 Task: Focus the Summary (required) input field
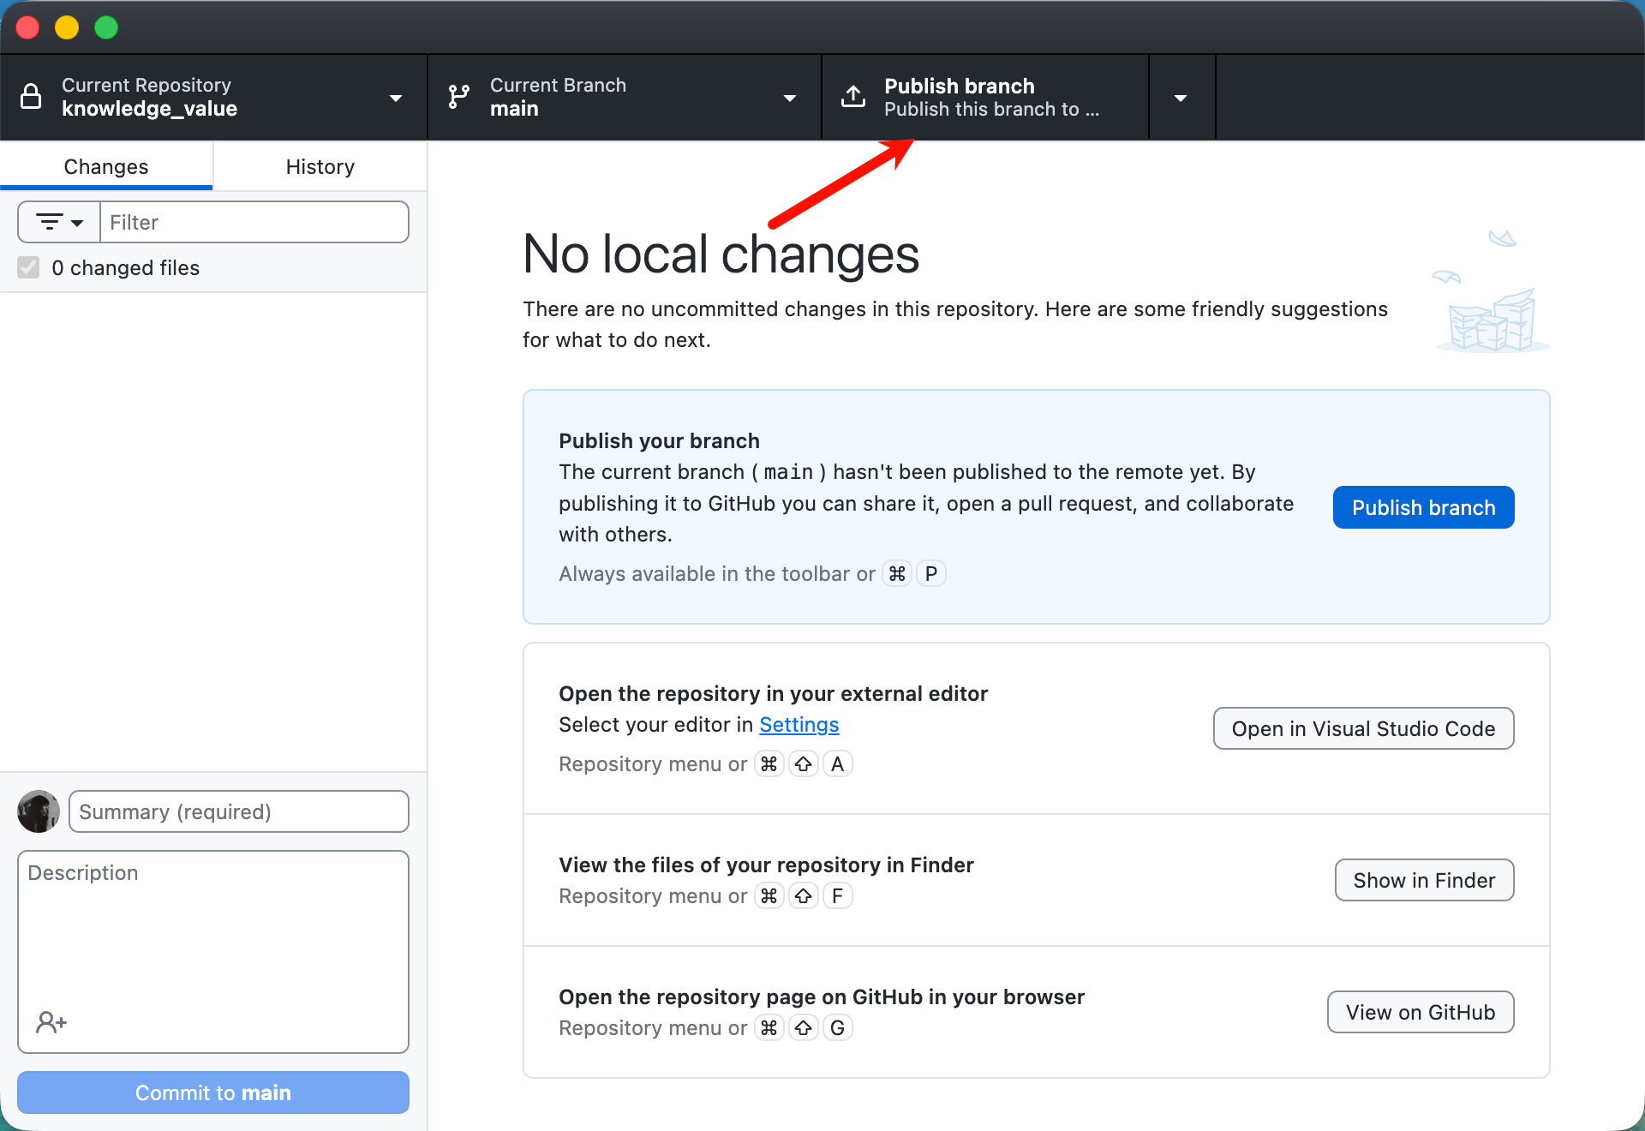coord(238,811)
